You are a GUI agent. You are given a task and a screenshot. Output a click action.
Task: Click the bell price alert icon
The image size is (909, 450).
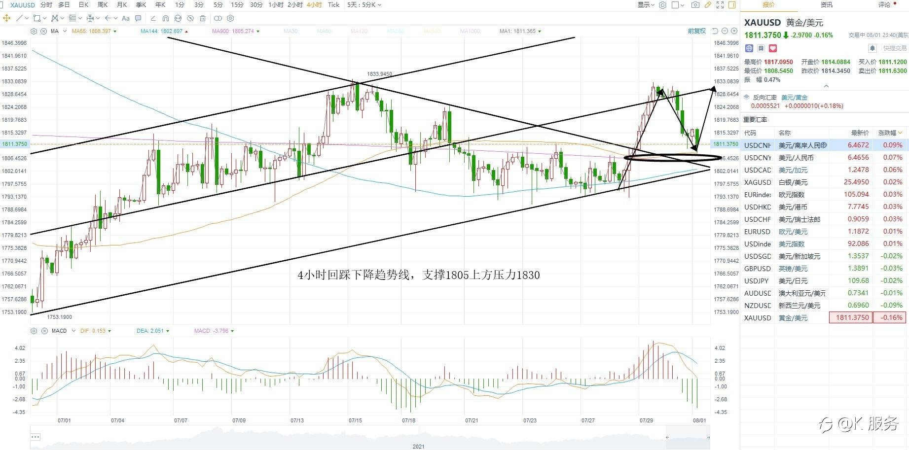point(873,48)
